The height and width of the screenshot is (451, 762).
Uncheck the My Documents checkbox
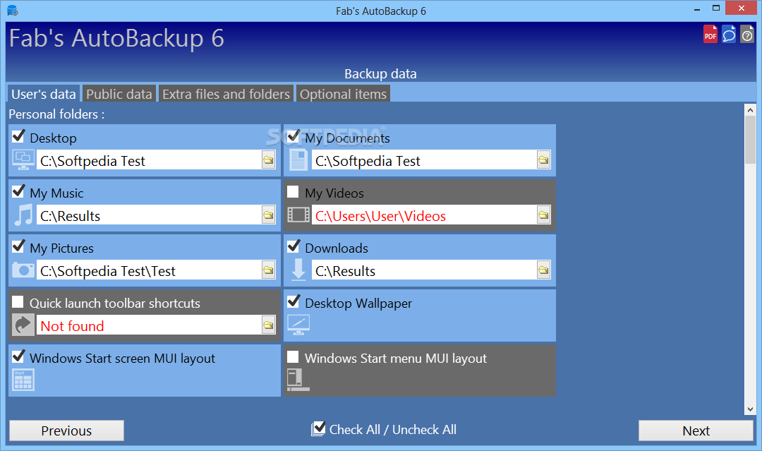[293, 136]
